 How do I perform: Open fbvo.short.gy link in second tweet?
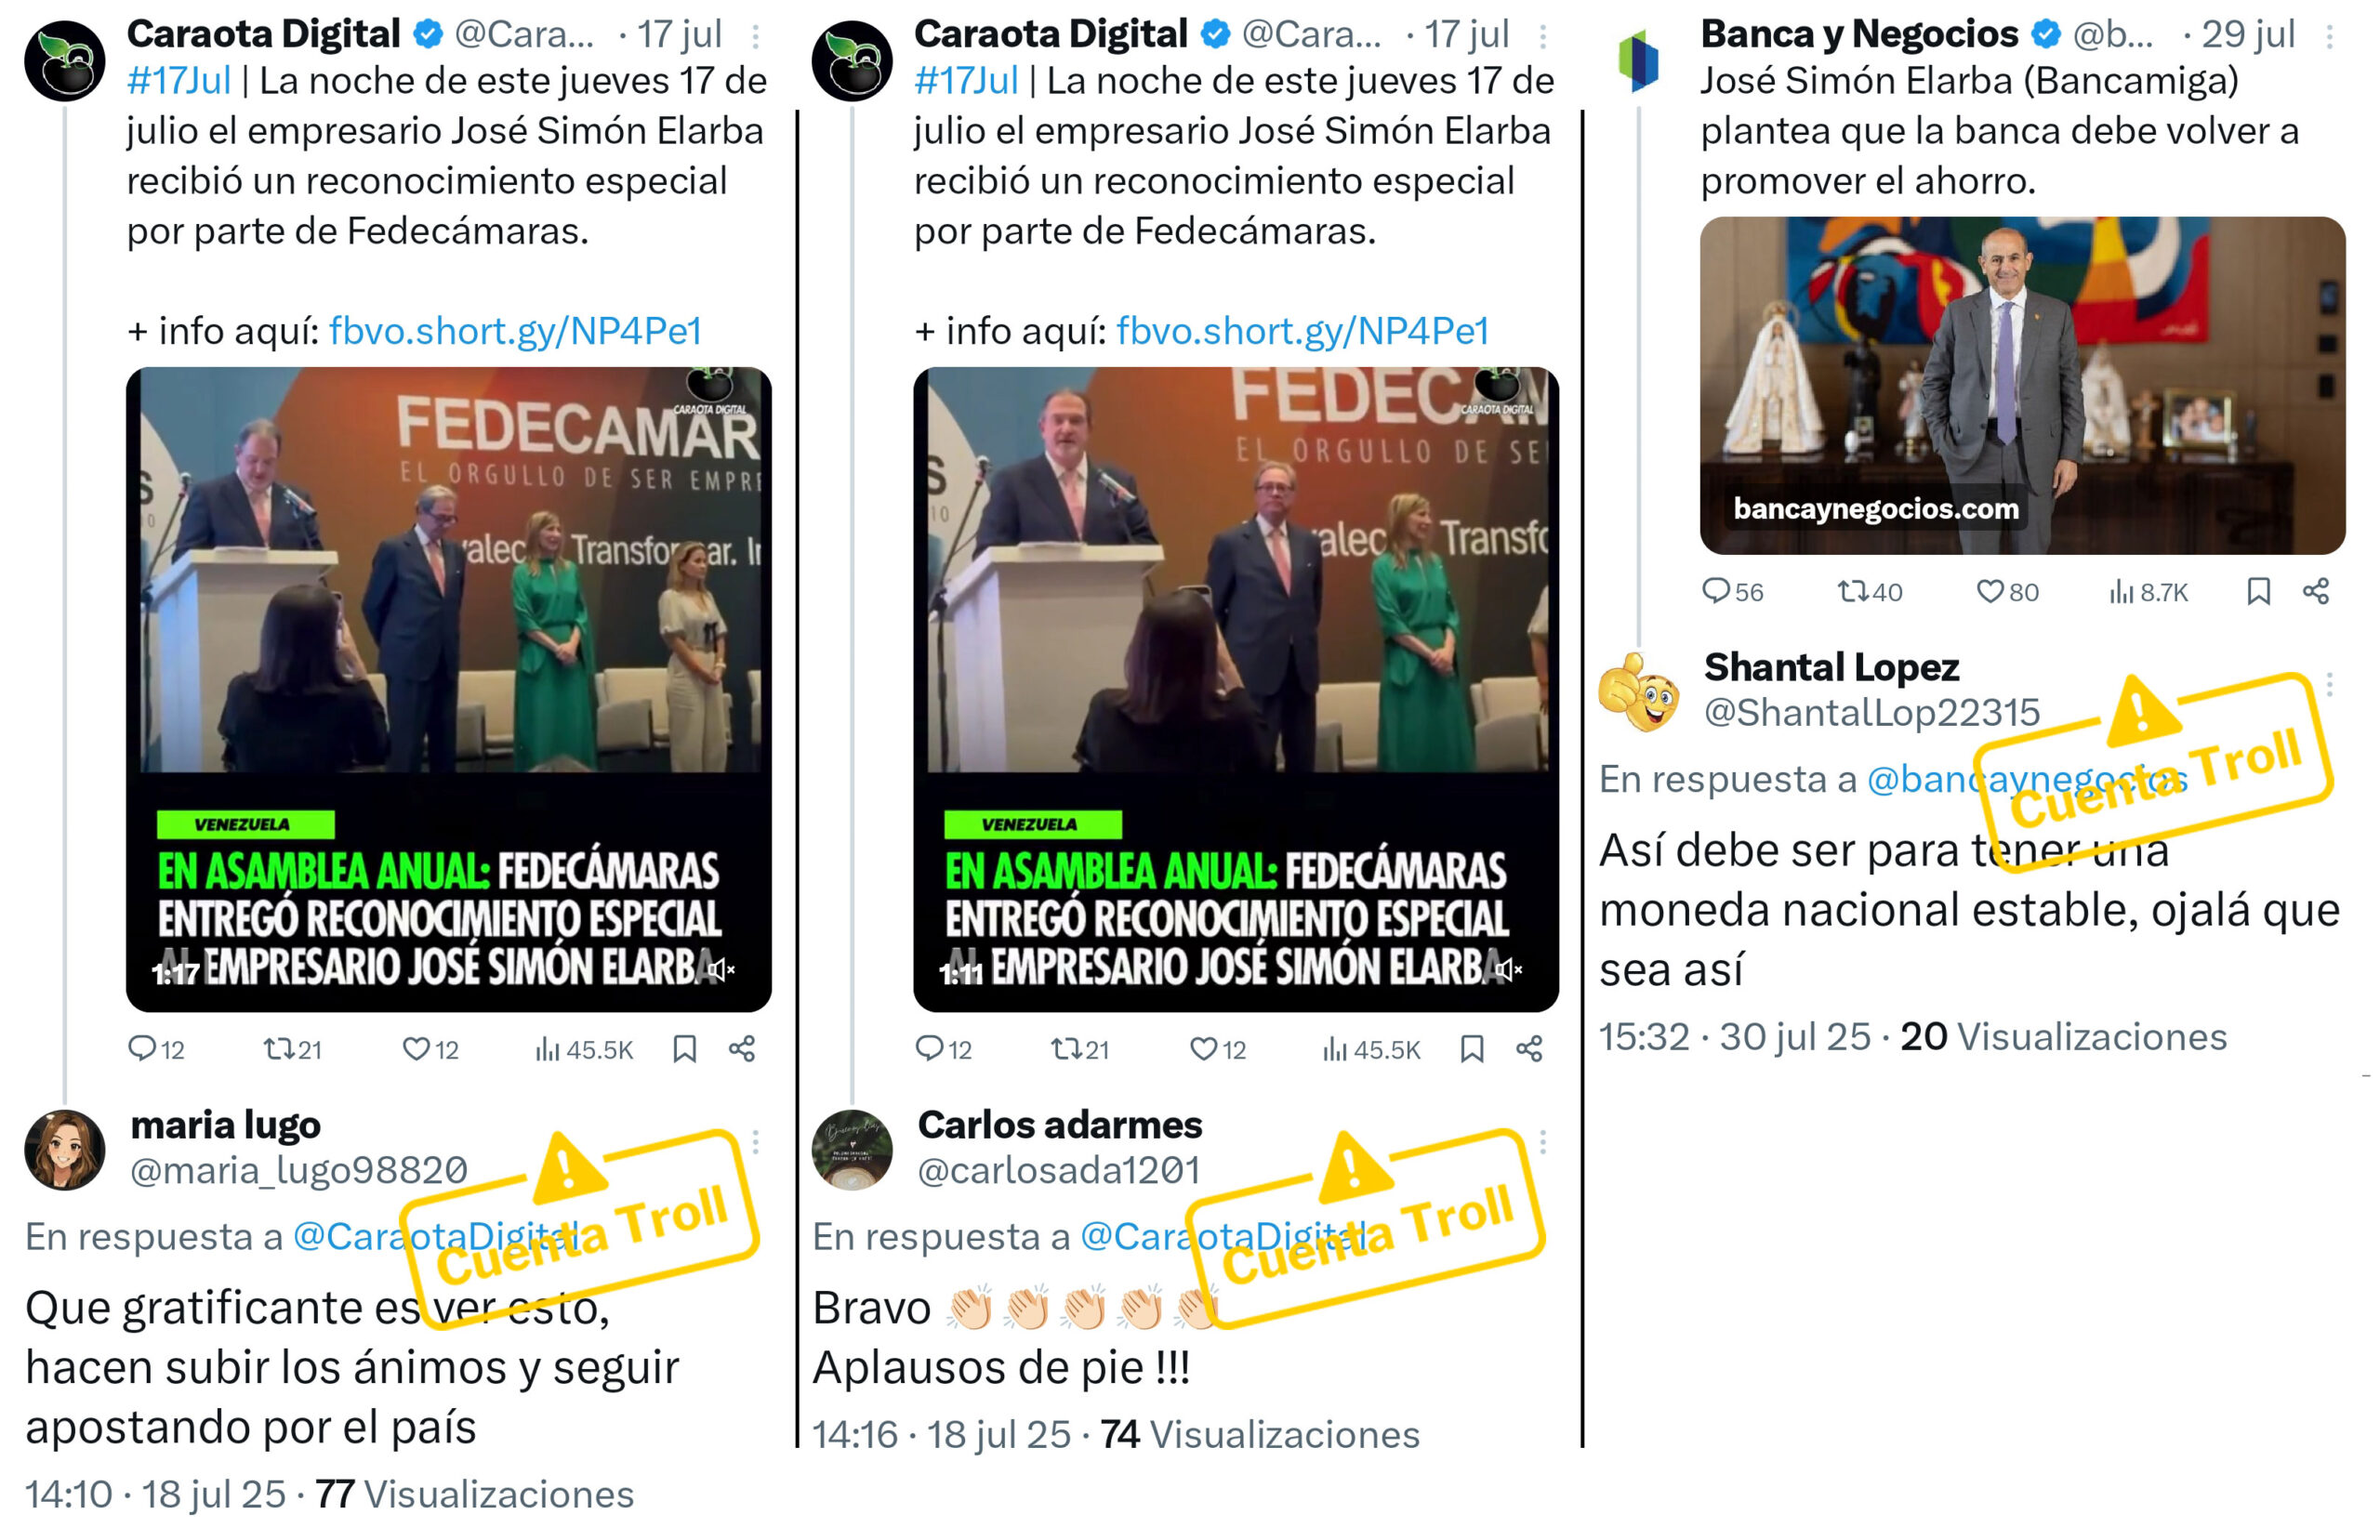tap(1302, 331)
